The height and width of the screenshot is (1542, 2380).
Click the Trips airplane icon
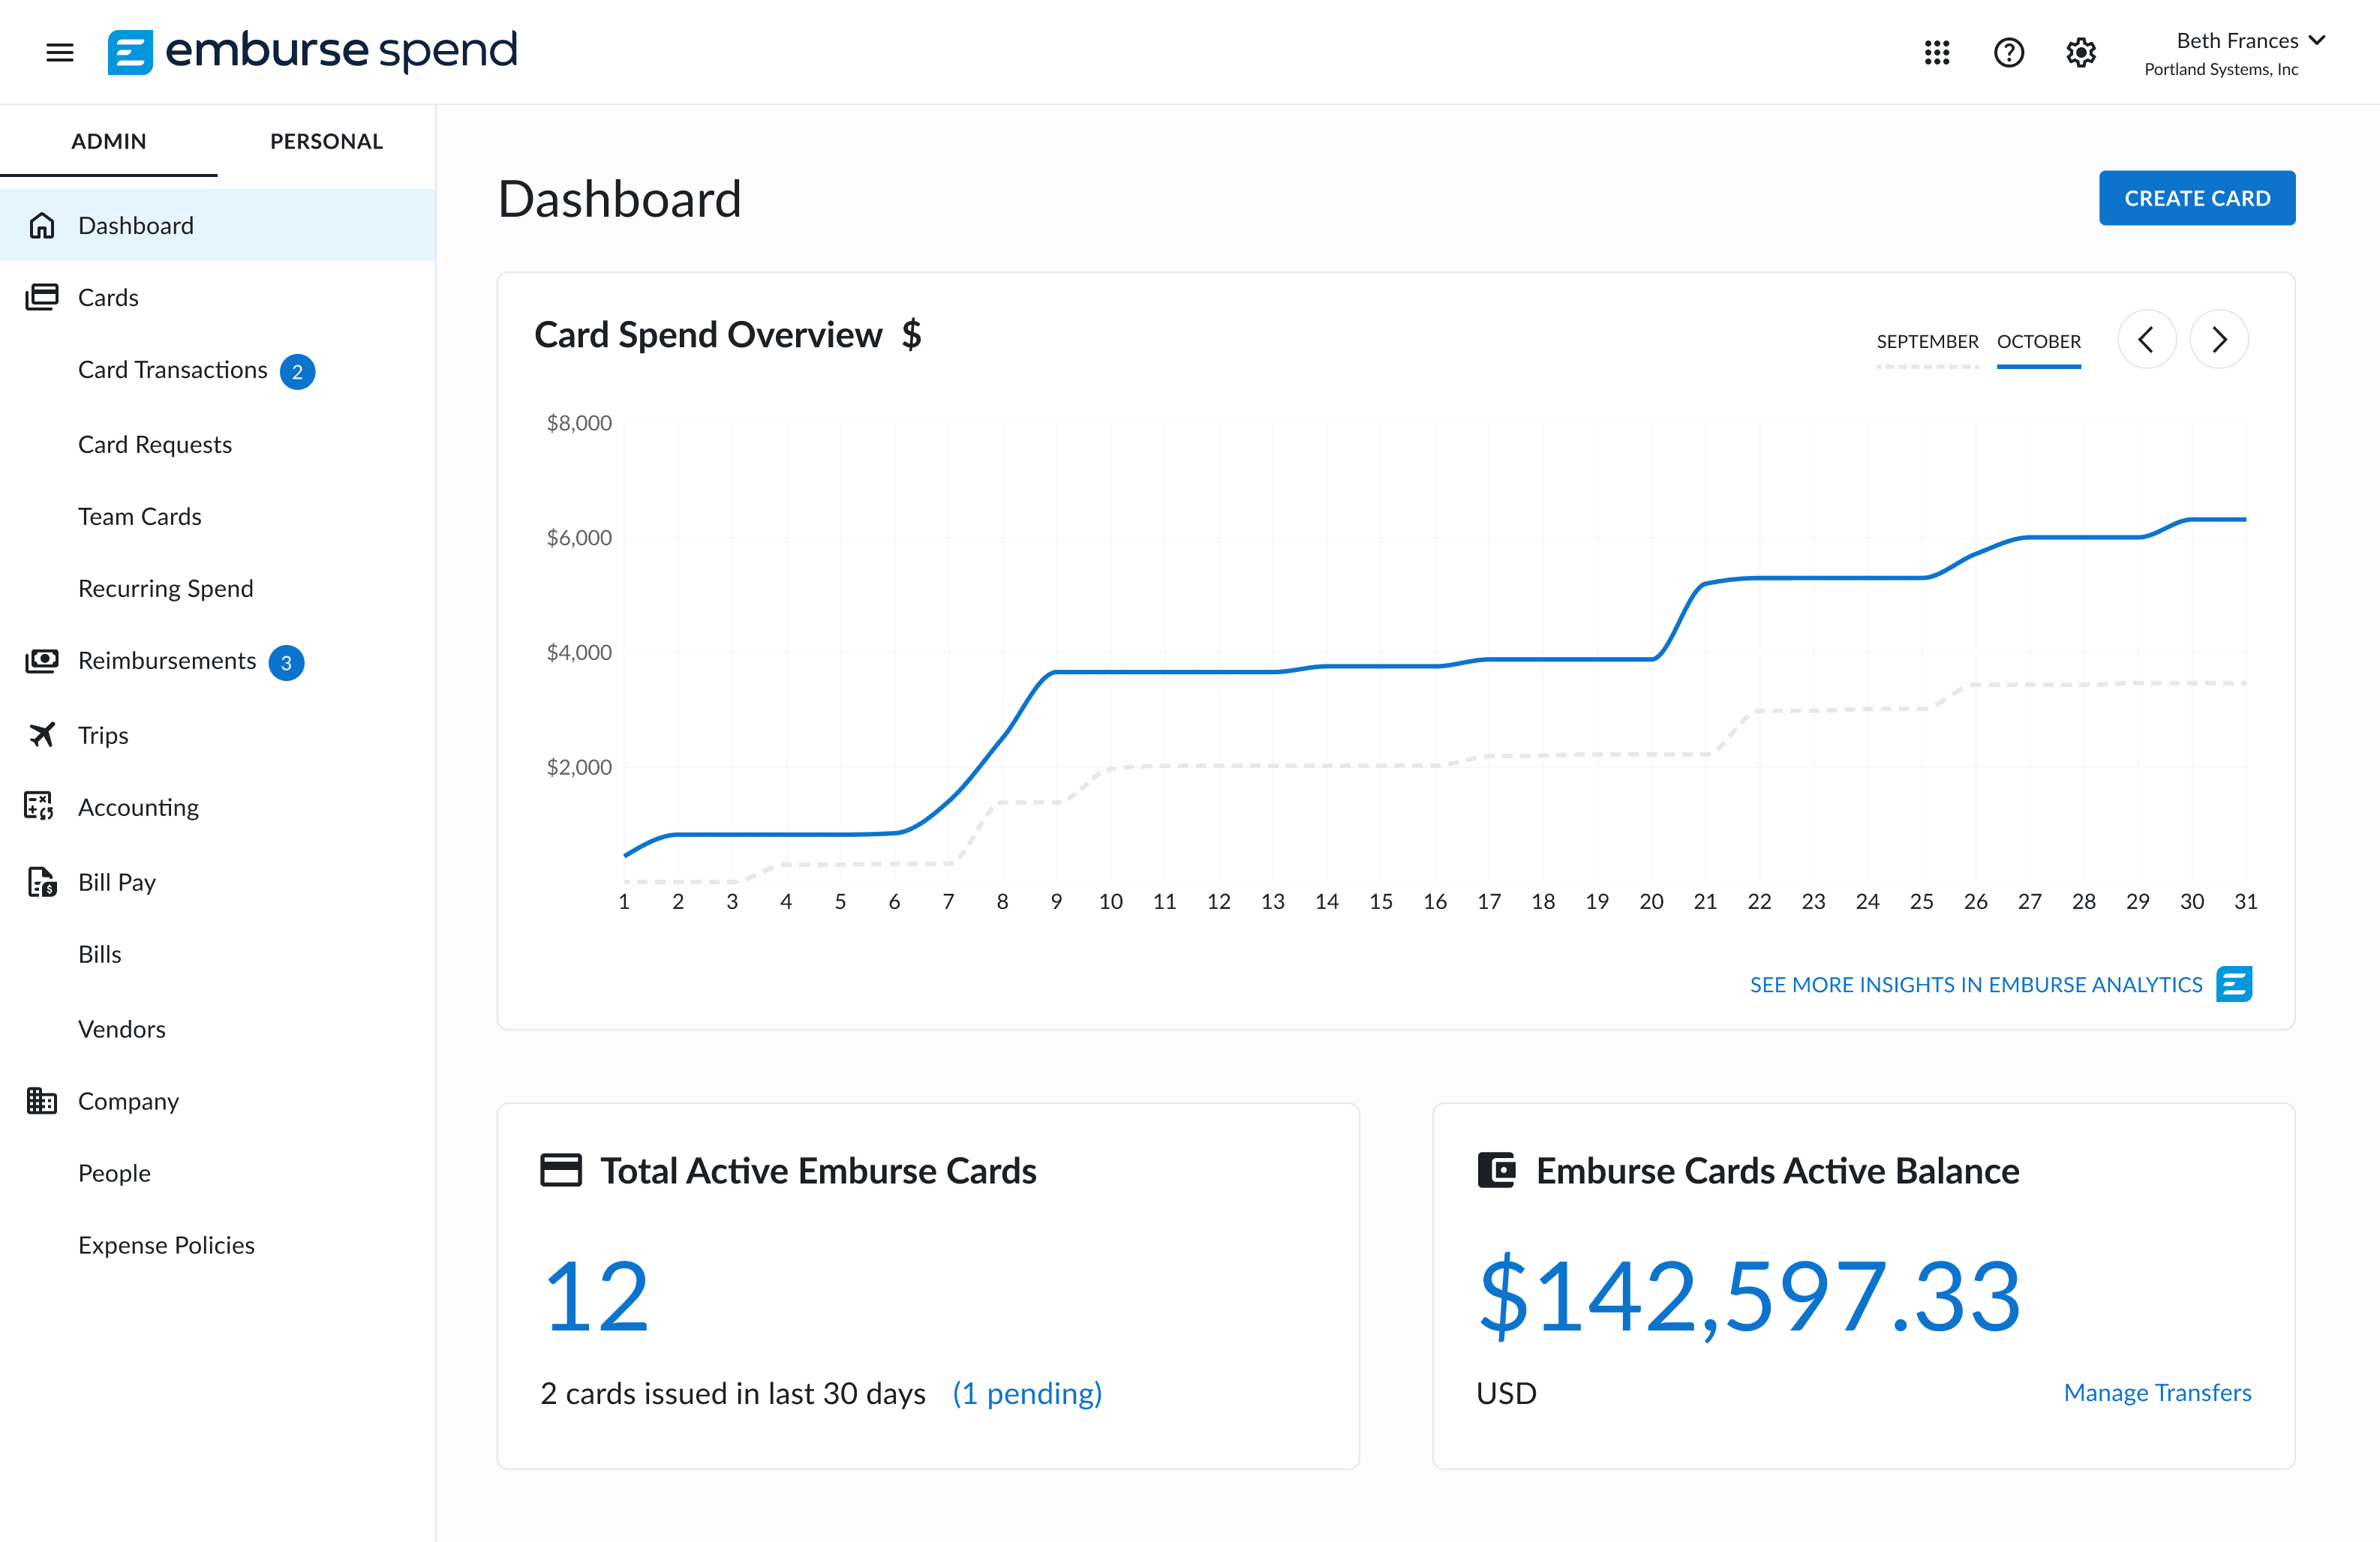click(41, 734)
